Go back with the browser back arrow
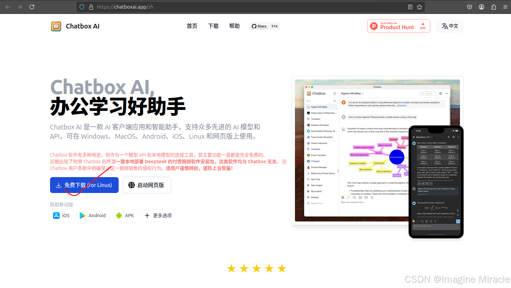 8,7
